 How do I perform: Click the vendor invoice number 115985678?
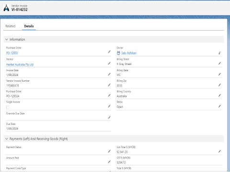tap(12, 86)
